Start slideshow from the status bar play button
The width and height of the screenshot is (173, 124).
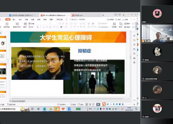tap(98, 104)
